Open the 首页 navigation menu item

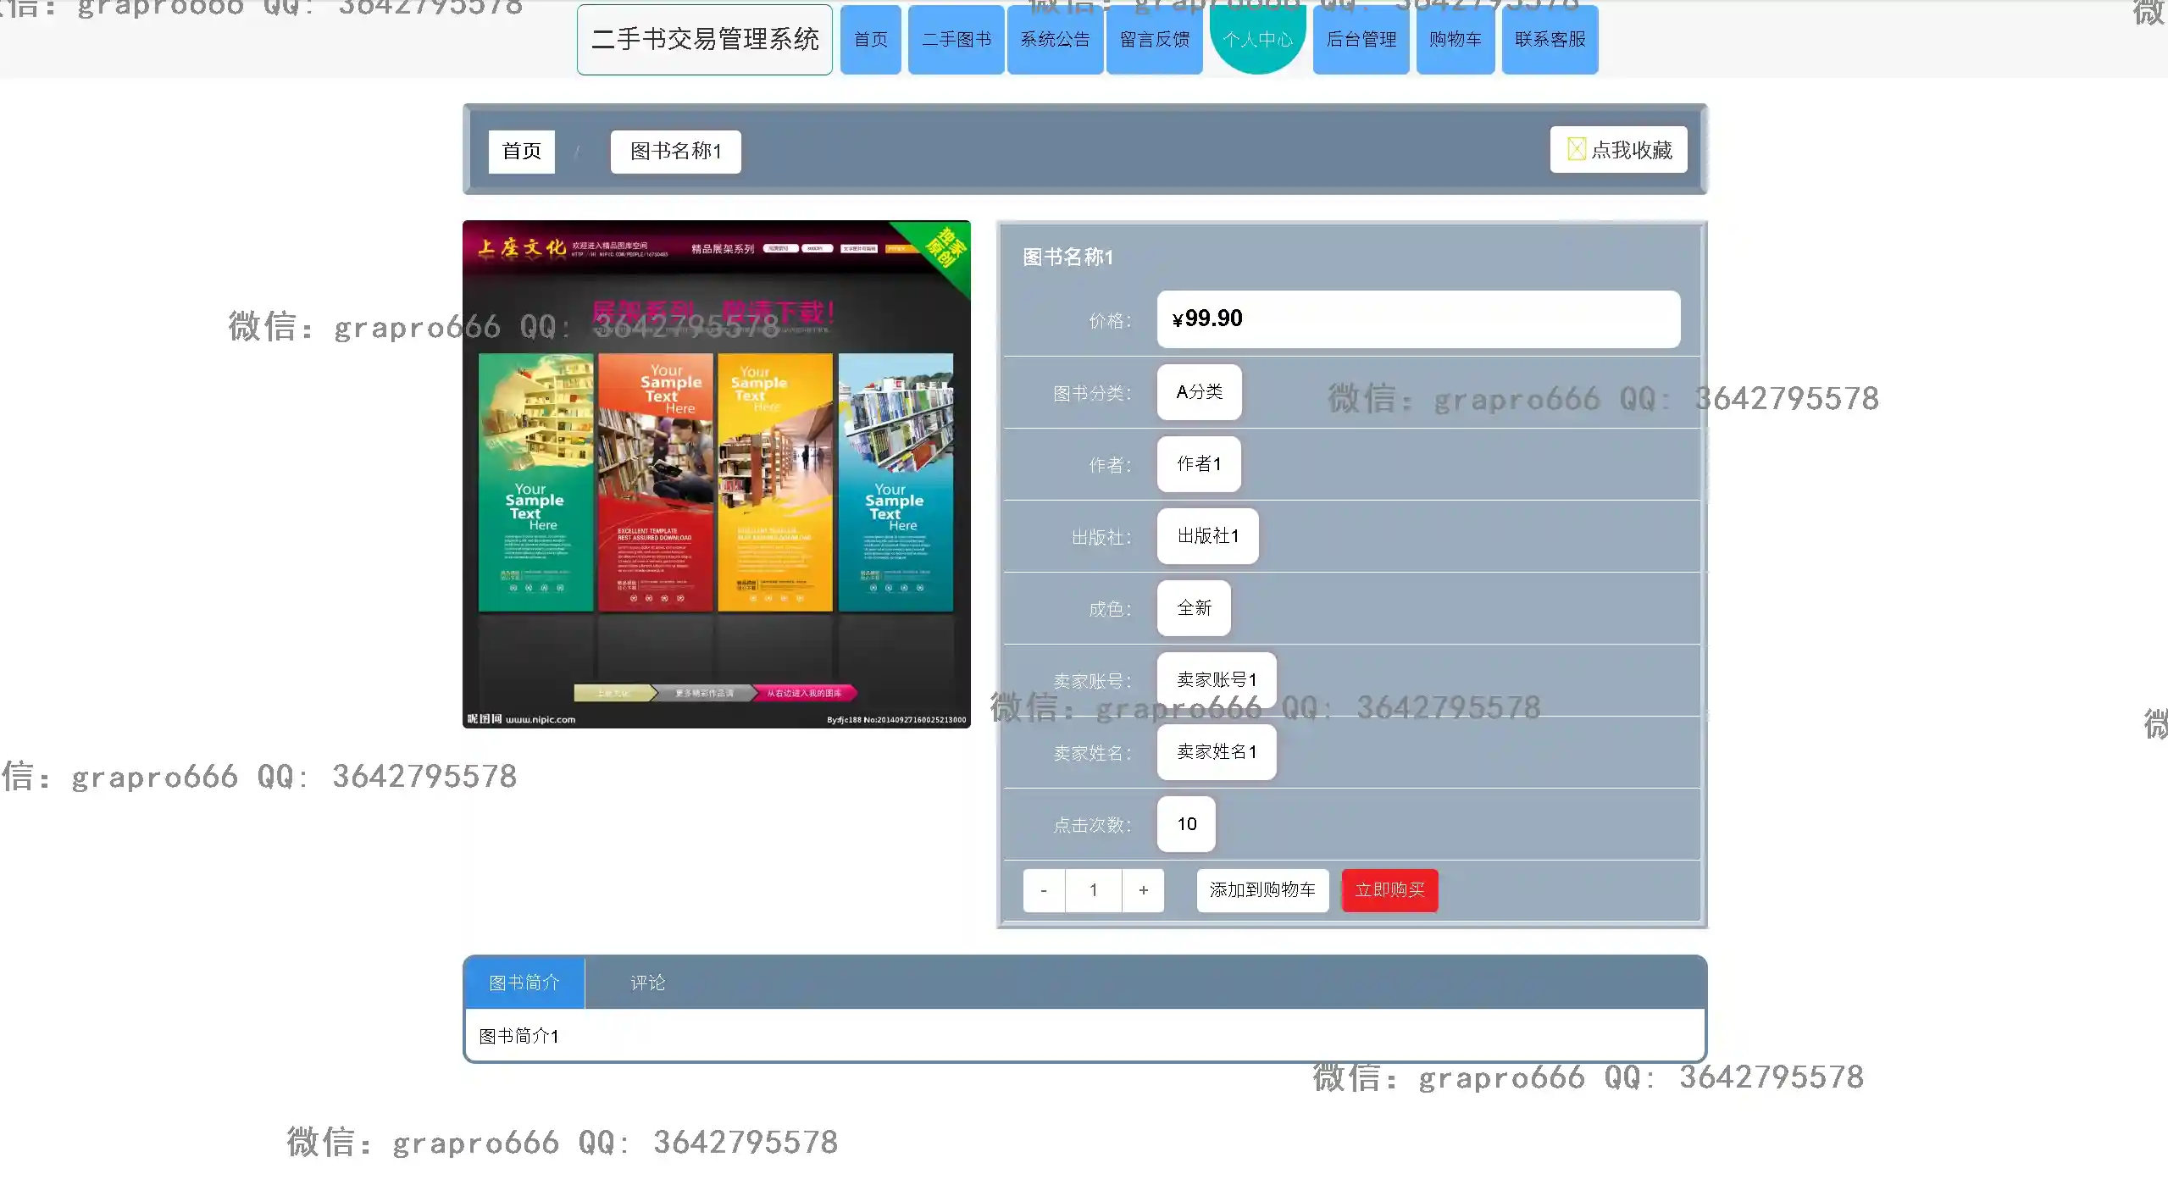870,39
